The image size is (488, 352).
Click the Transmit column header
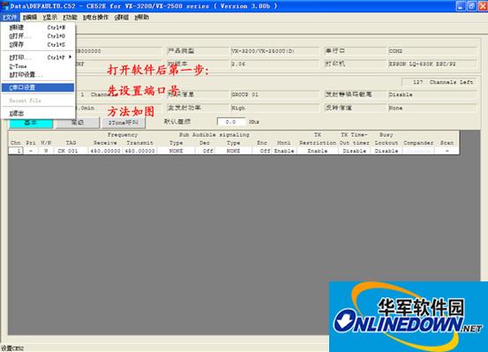(x=139, y=143)
